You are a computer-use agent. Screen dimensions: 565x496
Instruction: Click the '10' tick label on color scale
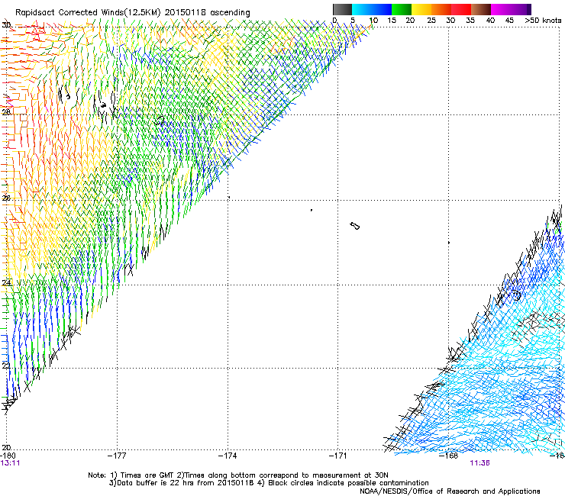(x=373, y=21)
